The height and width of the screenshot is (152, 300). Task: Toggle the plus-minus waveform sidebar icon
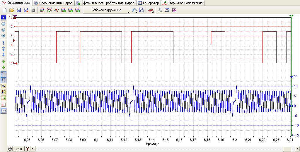[4, 92]
